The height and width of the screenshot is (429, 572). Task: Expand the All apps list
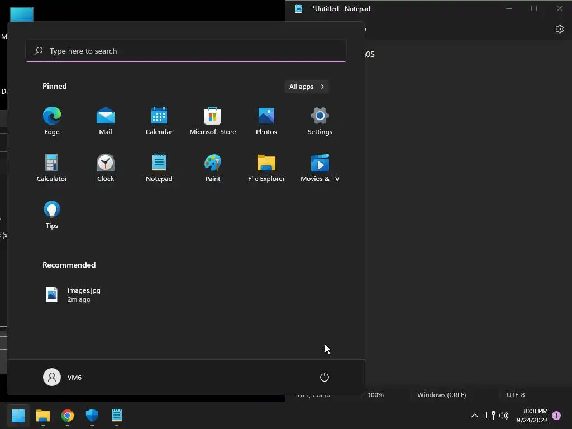point(307,87)
